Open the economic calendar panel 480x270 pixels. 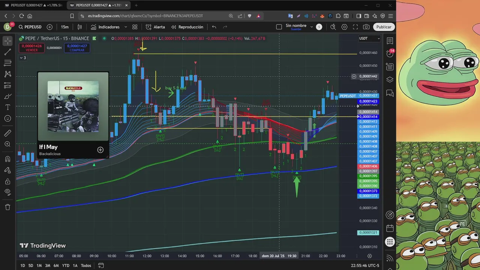coord(390,228)
